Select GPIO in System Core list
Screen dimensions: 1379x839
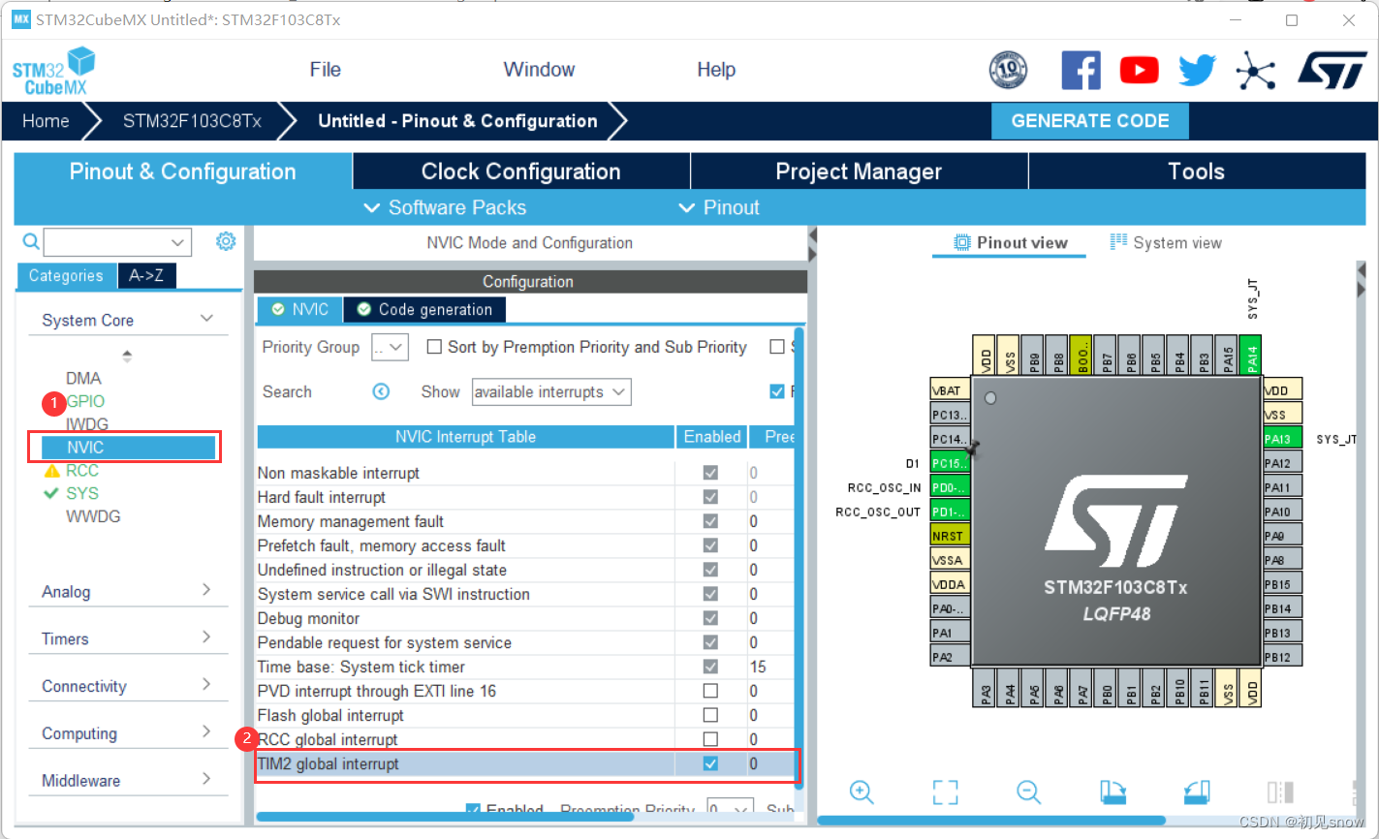click(85, 401)
